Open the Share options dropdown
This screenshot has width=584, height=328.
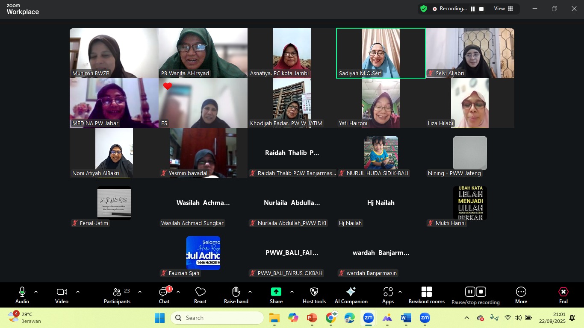coord(292,293)
